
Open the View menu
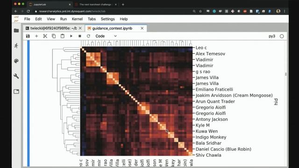coord(51,19)
